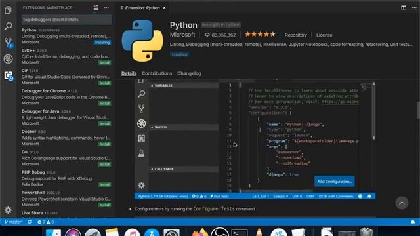Open Finder from the Dock
This screenshot has width=420, height=236.
pos(53,232)
